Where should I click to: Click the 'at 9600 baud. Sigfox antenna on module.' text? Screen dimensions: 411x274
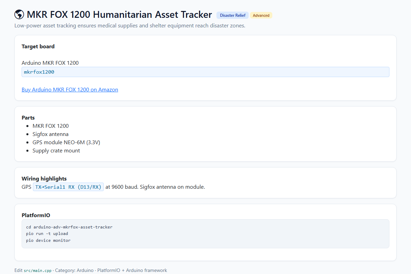click(x=155, y=187)
